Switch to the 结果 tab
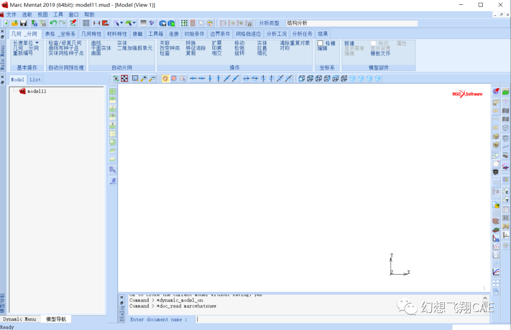Image resolution: width=511 pixels, height=330 pixels. click(323, 34)
